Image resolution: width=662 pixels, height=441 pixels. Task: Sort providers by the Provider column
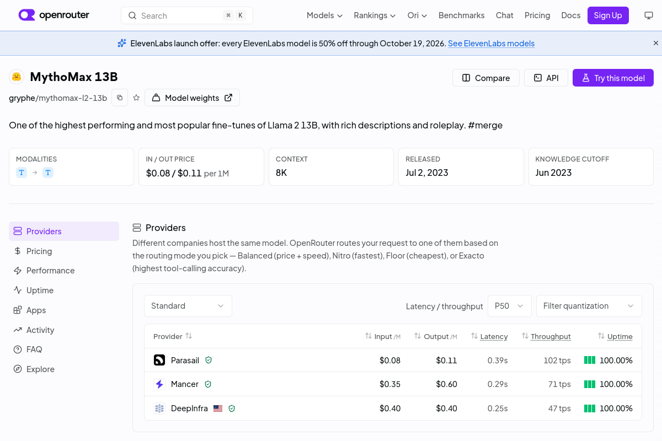coord(173,336)
